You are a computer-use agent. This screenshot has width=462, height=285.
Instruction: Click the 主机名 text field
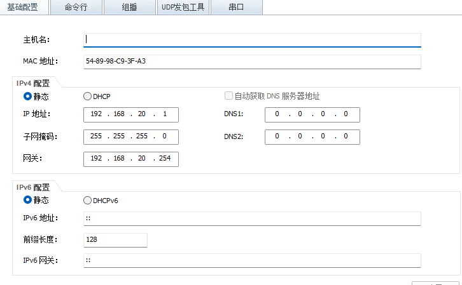tap(252, 39)
